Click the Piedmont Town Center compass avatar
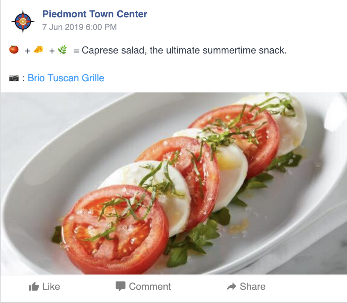This screenshot has width=347, height=303. click(23, 21)
